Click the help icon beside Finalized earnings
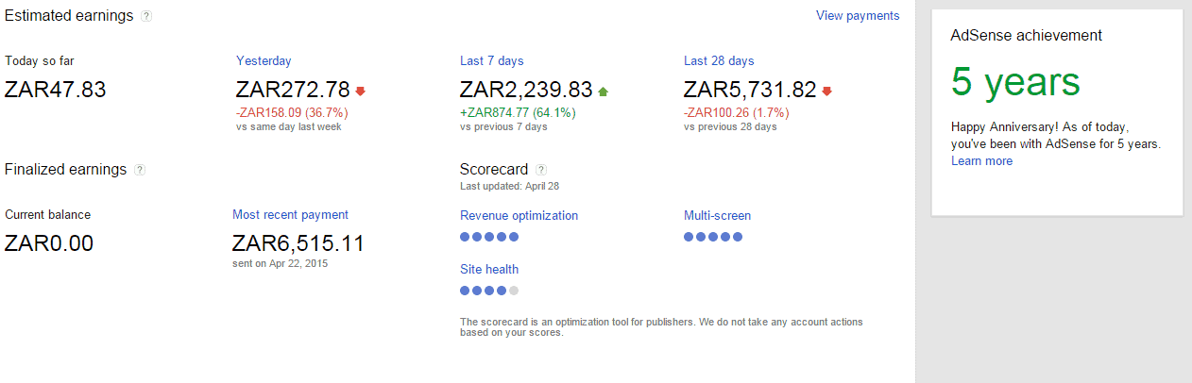Viewport: 1192px width, 383px height. click(x=140, y=170)
